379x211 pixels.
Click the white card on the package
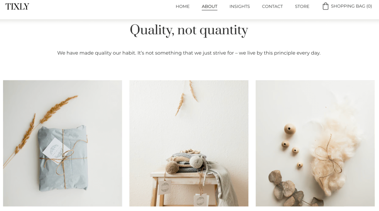pyautogui.click(x=56, y=151)
